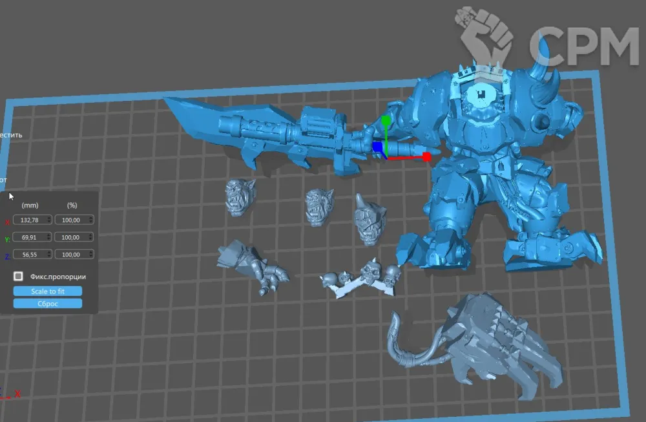Screen dimensions: 646x422
Task: Click the Z percent scale field
Action: (x=71, y=255)
